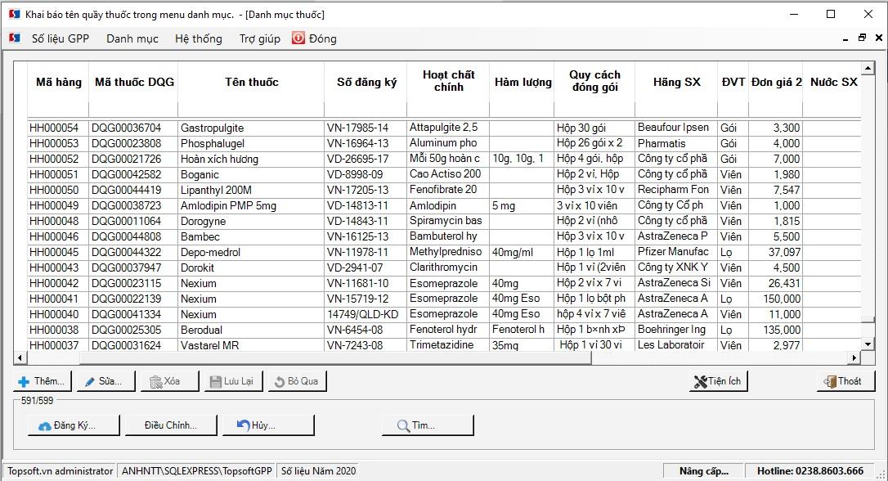Restore the inner child window
Screen dimensions: 888x481
click(862, 38)
